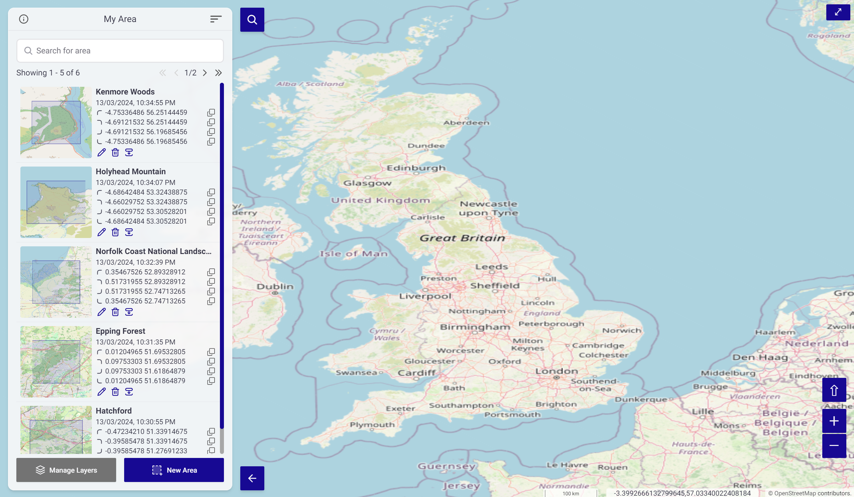
Task: Jump to the first page of areas
Action: point(163,73)
